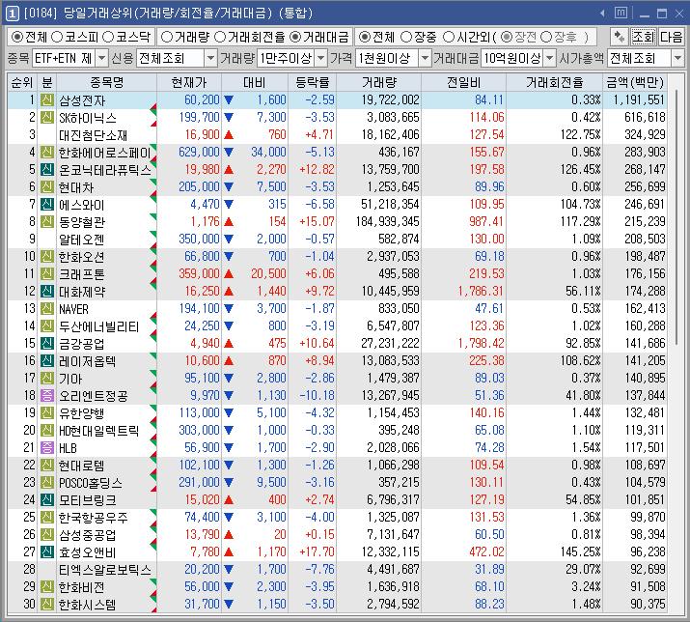The width and height of the screenshot is (690, 622).
Task: Click the 신 badge for 두산에너빌리티
Action: 47,326
